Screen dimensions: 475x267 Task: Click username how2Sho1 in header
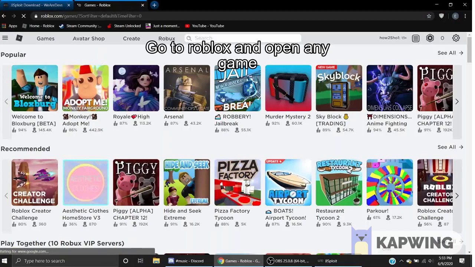pos(393,38)
